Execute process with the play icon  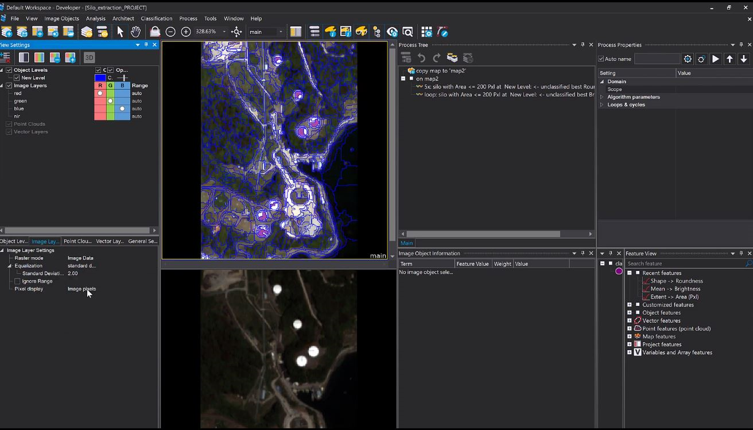[715, 59]
